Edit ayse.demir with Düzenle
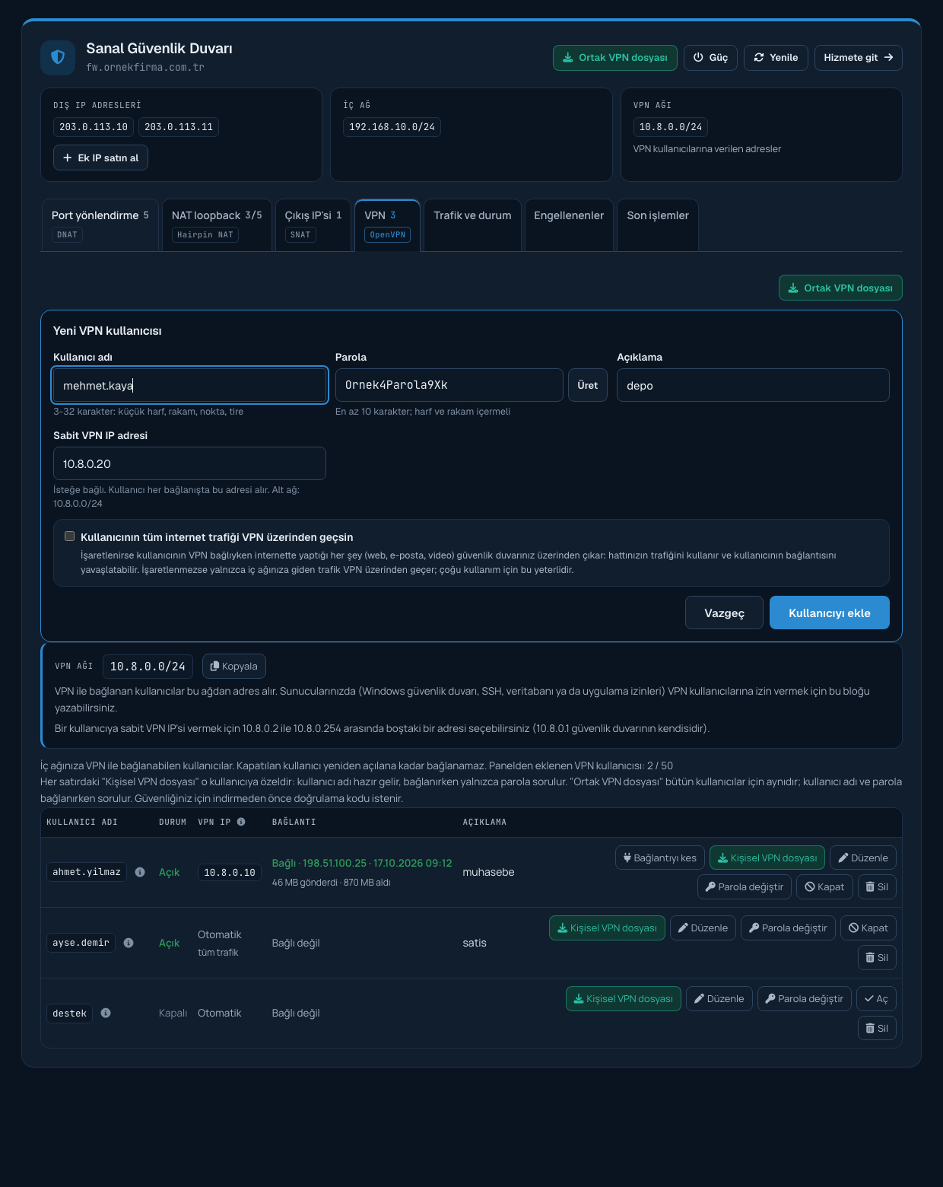Image resolution: width=943 pixels, height=1187 pixels. point(703,928)
